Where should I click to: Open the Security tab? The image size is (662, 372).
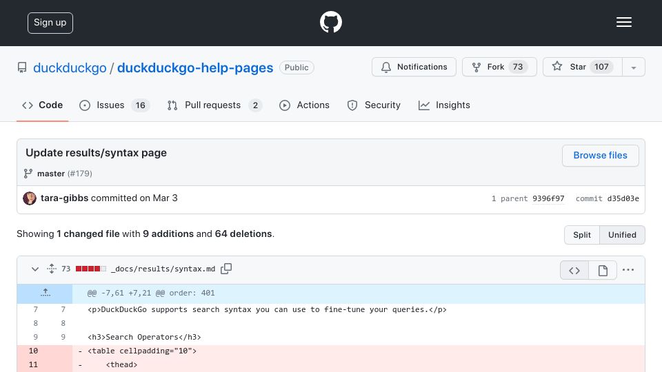tap(374, 105)
